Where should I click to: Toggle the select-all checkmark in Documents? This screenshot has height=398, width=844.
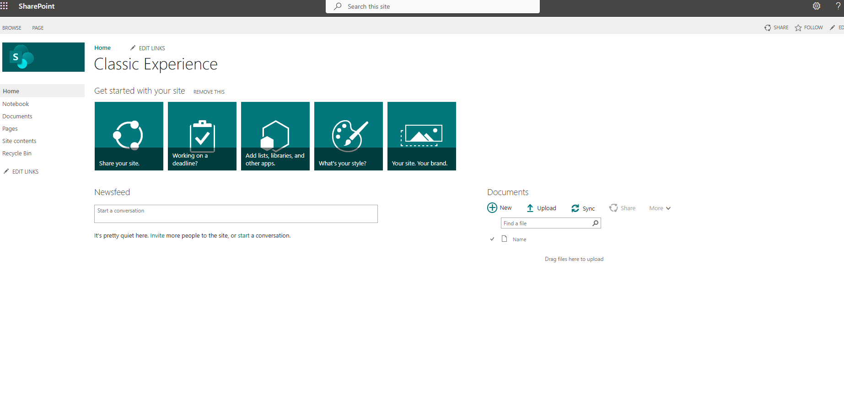(492, 239)
